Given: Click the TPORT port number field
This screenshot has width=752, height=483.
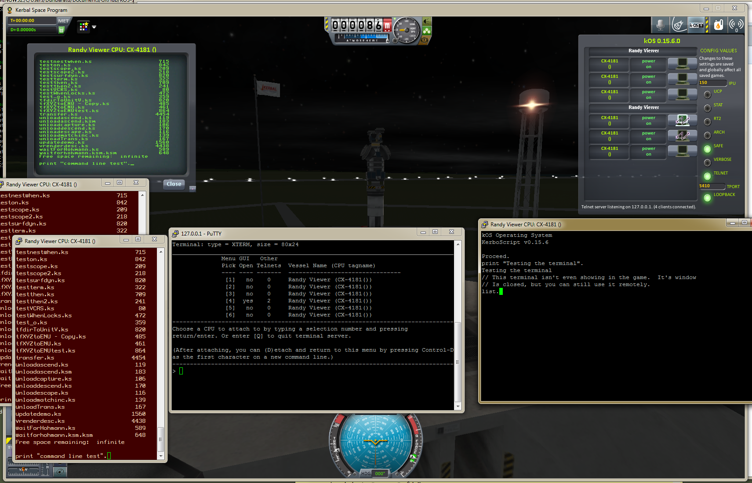Looking at the screenshot, I should [711, 186].
